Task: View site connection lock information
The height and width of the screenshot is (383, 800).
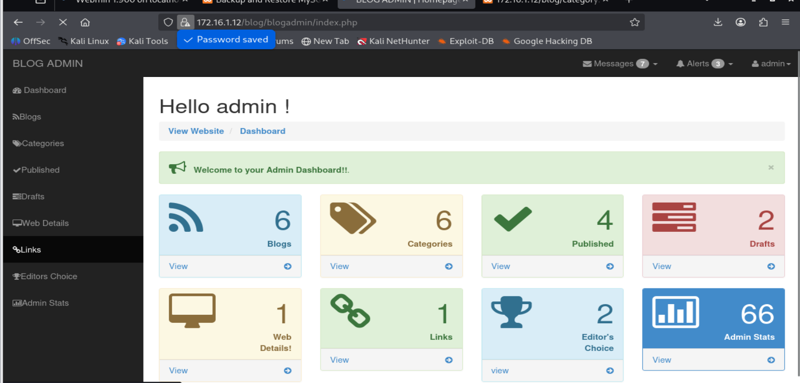Action: tap(185, 22)
